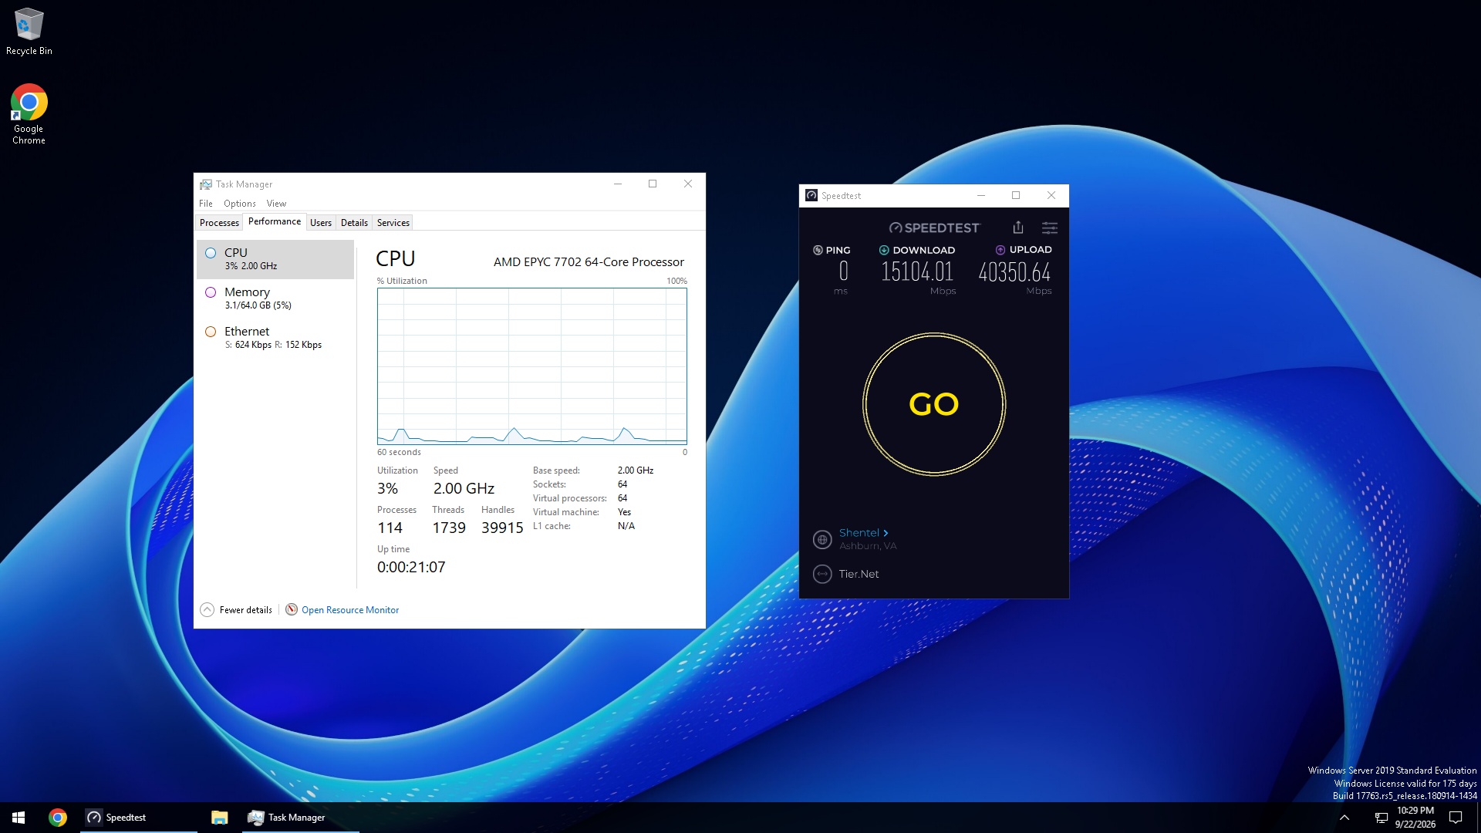Open the Google Chrome desktop shortcut

(x=29, y=114)
